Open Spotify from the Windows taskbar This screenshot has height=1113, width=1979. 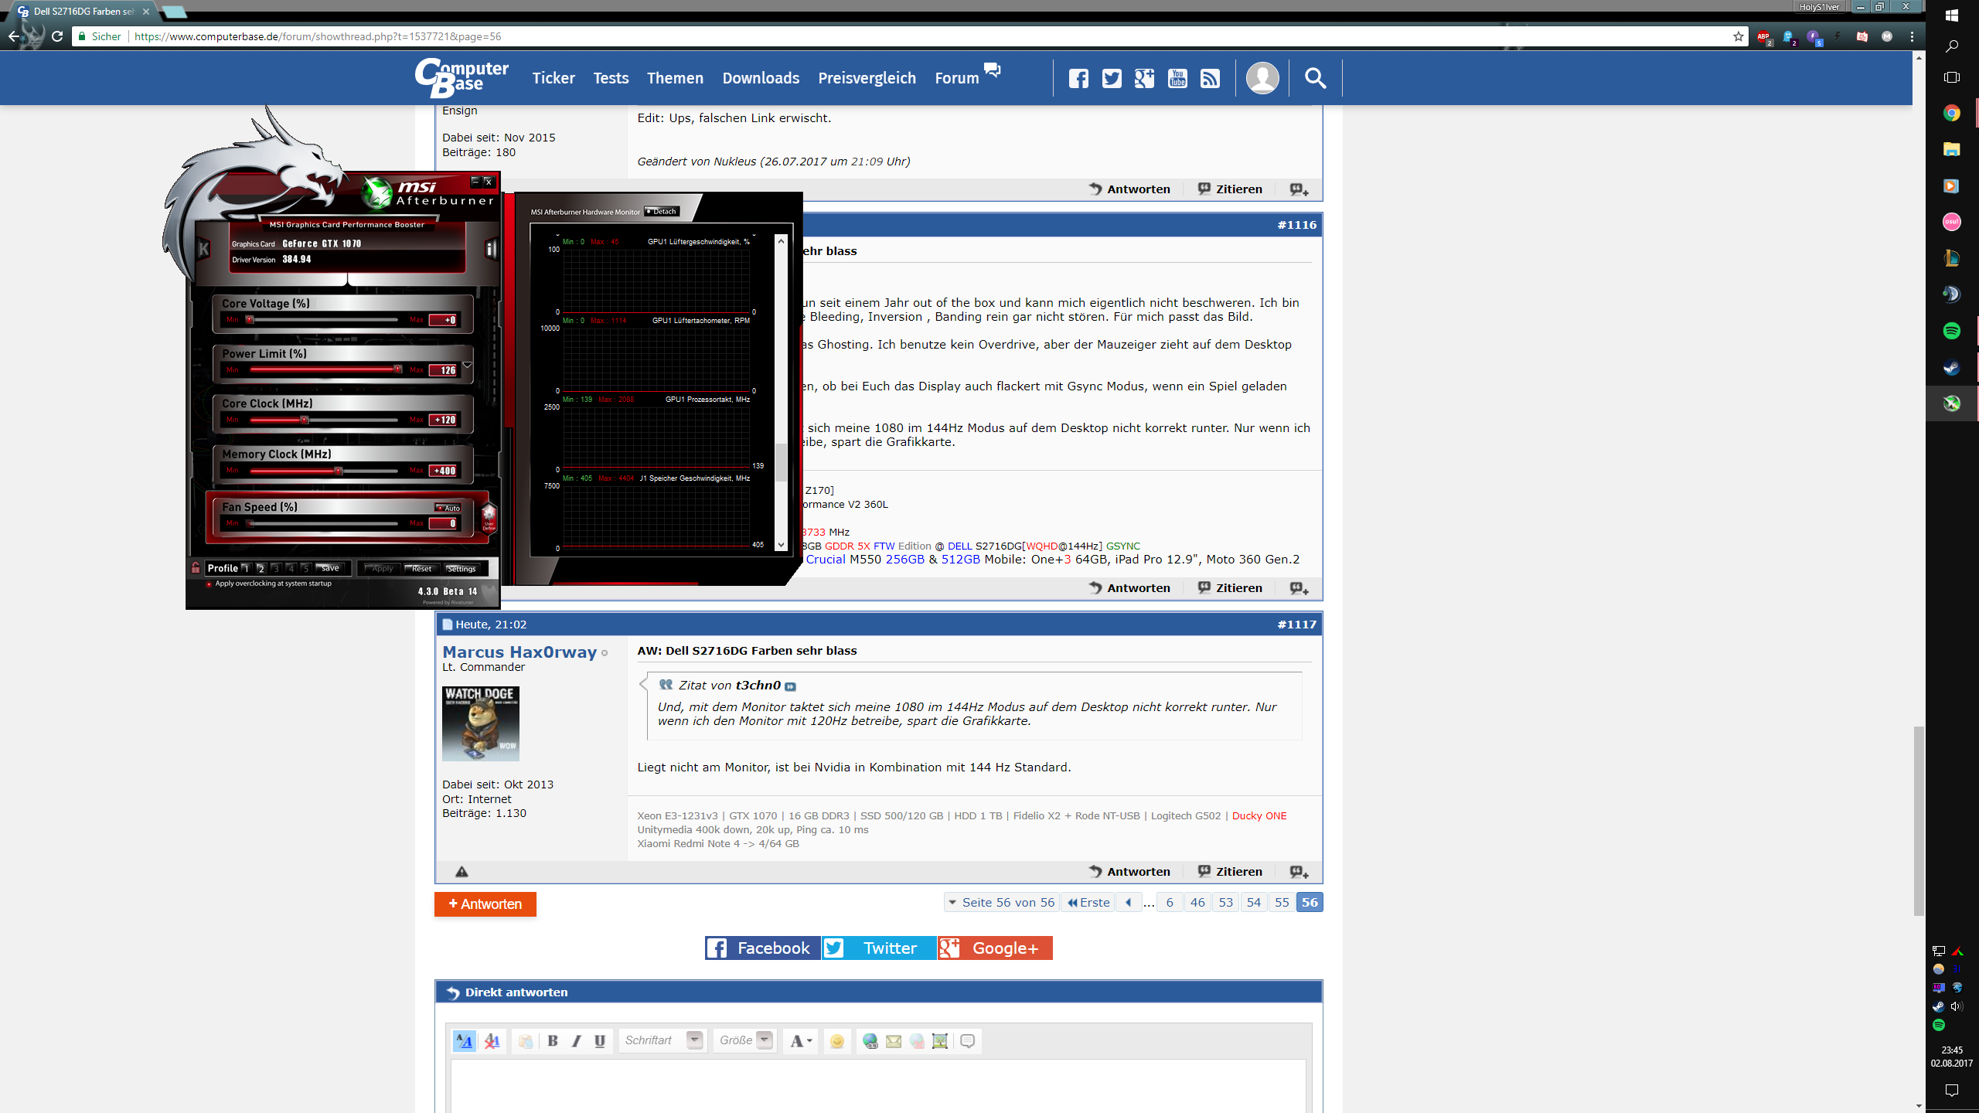point(1951,331)
